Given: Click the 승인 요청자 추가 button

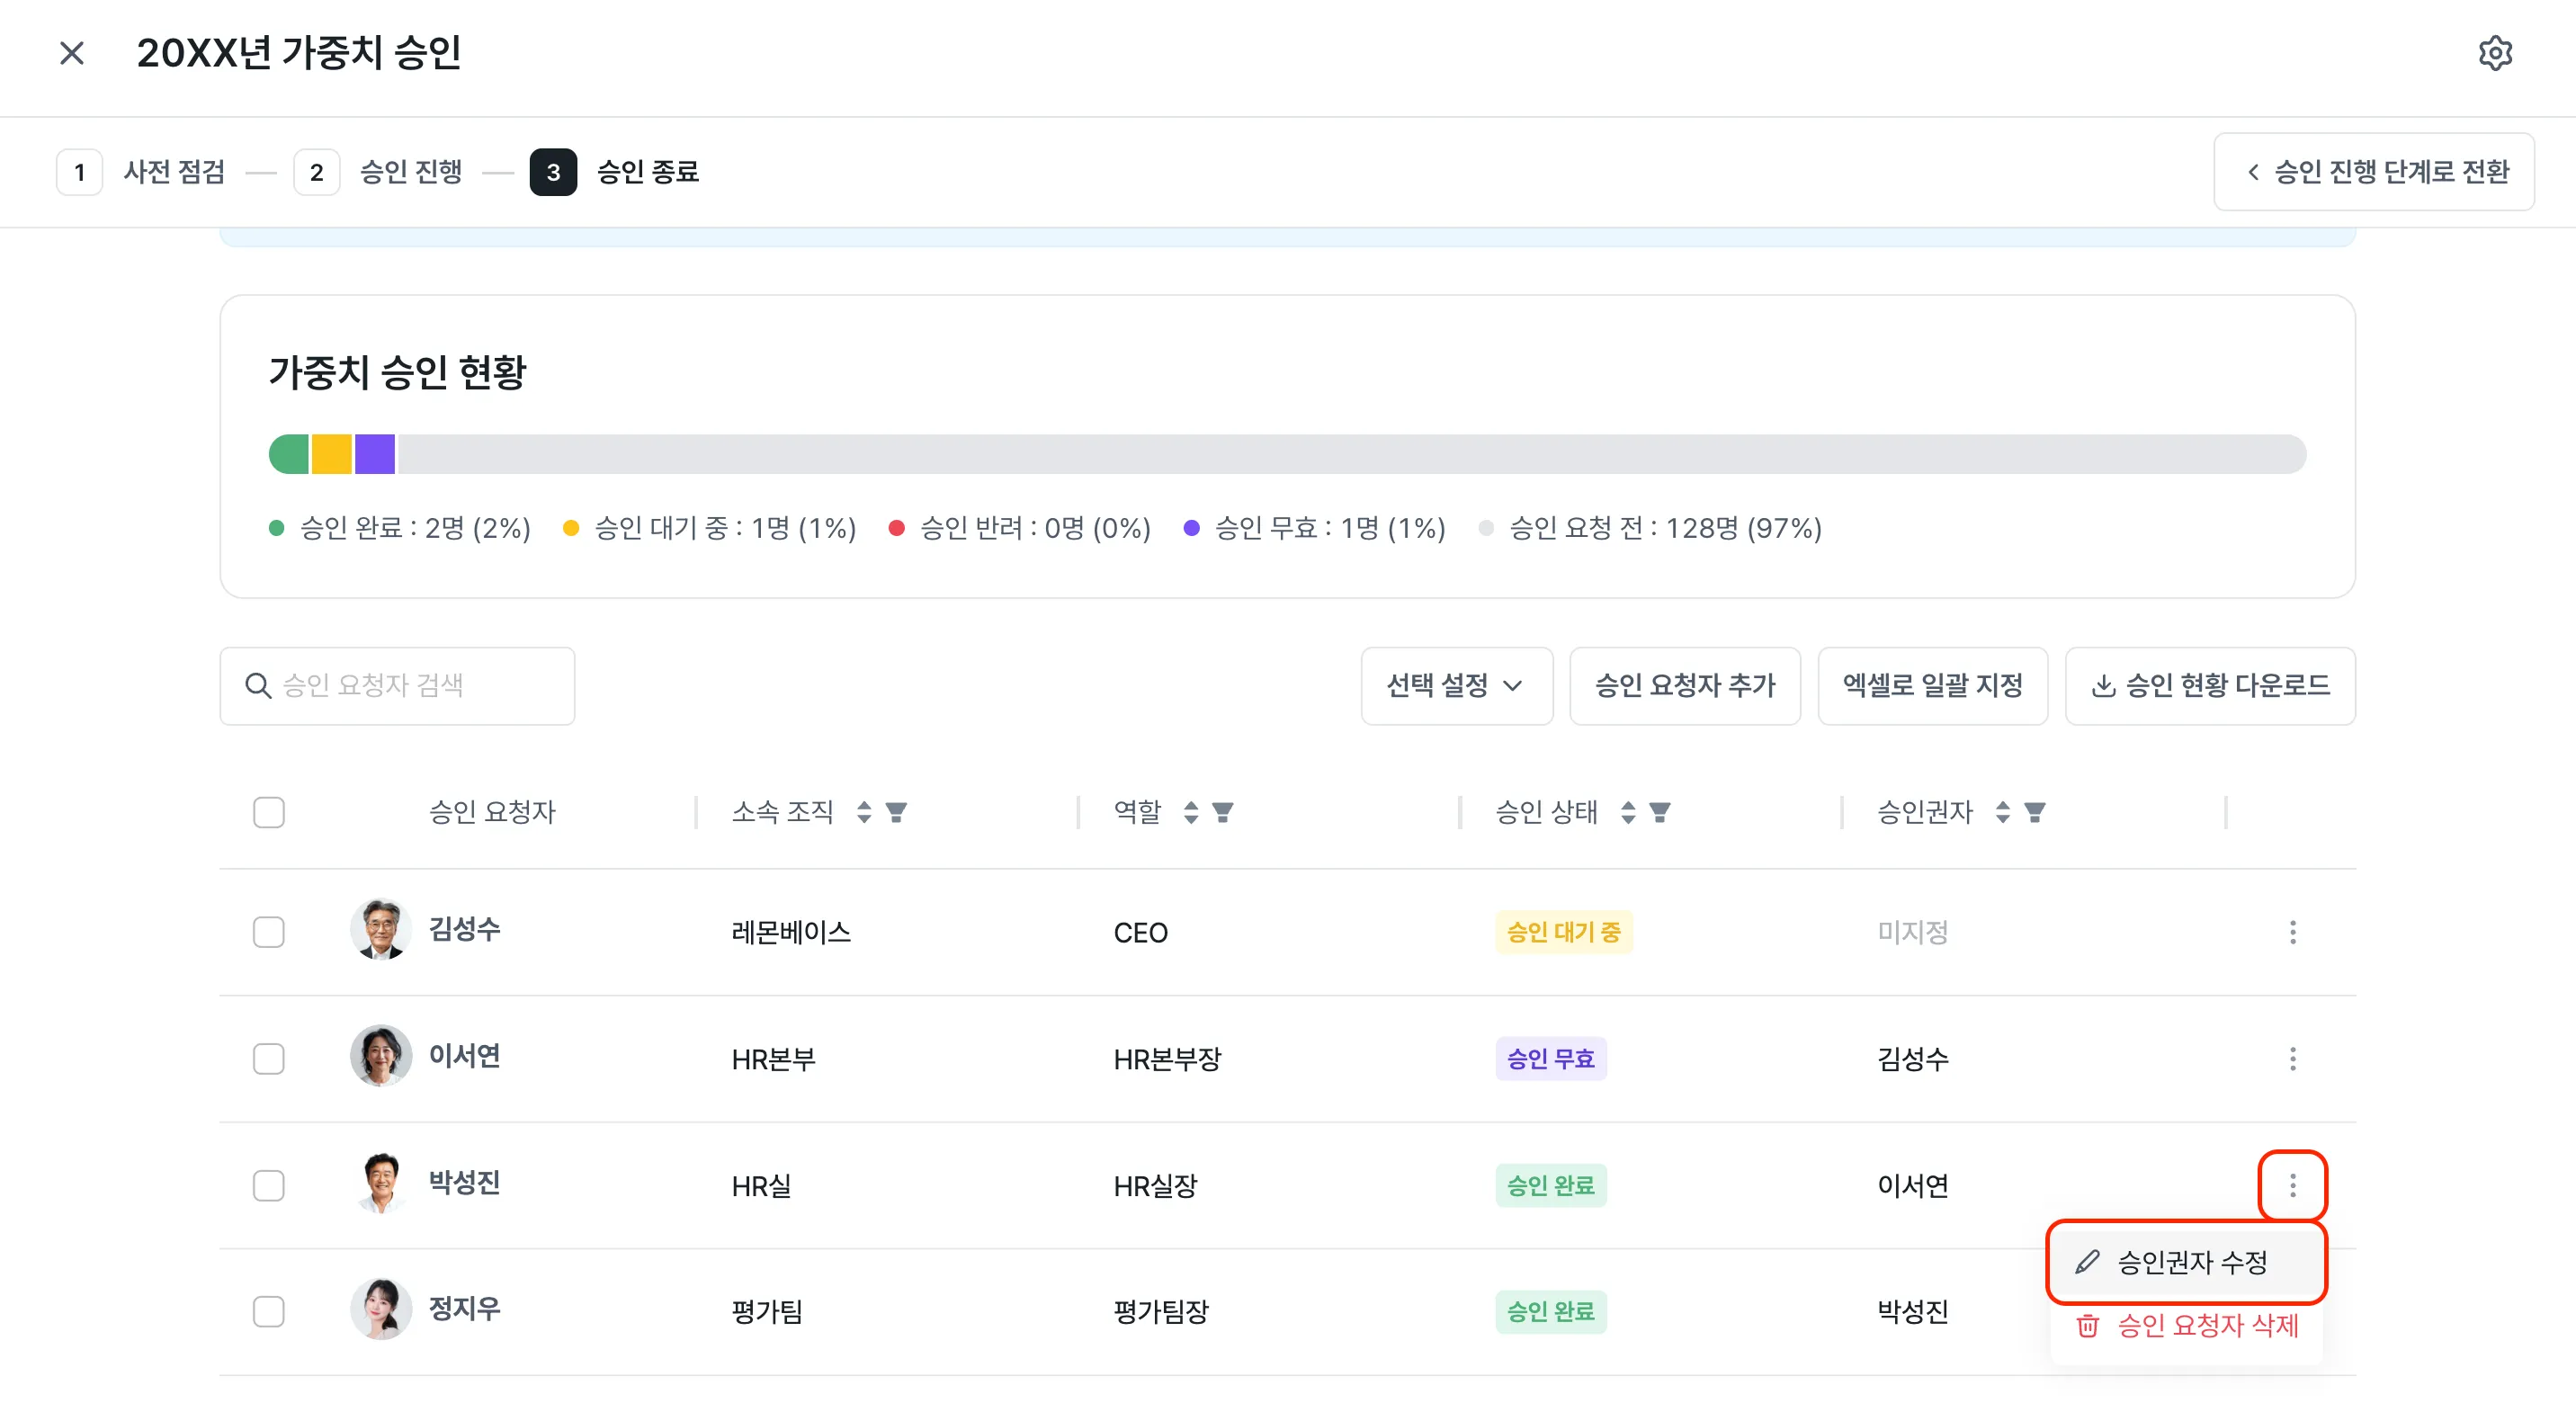Looking at the screenshot, I should click(x=1685, y=685).
